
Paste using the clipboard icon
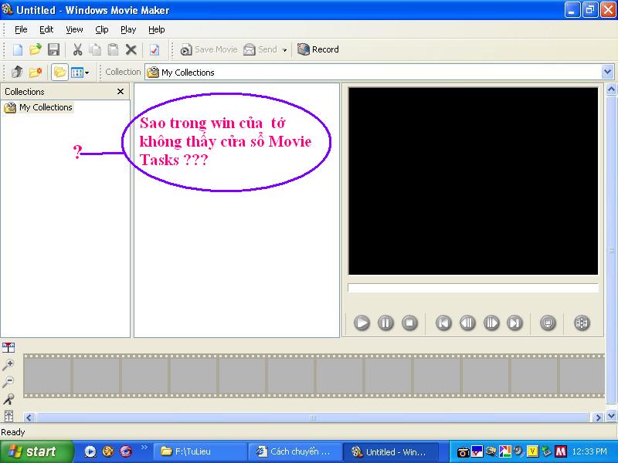(113, 49)
